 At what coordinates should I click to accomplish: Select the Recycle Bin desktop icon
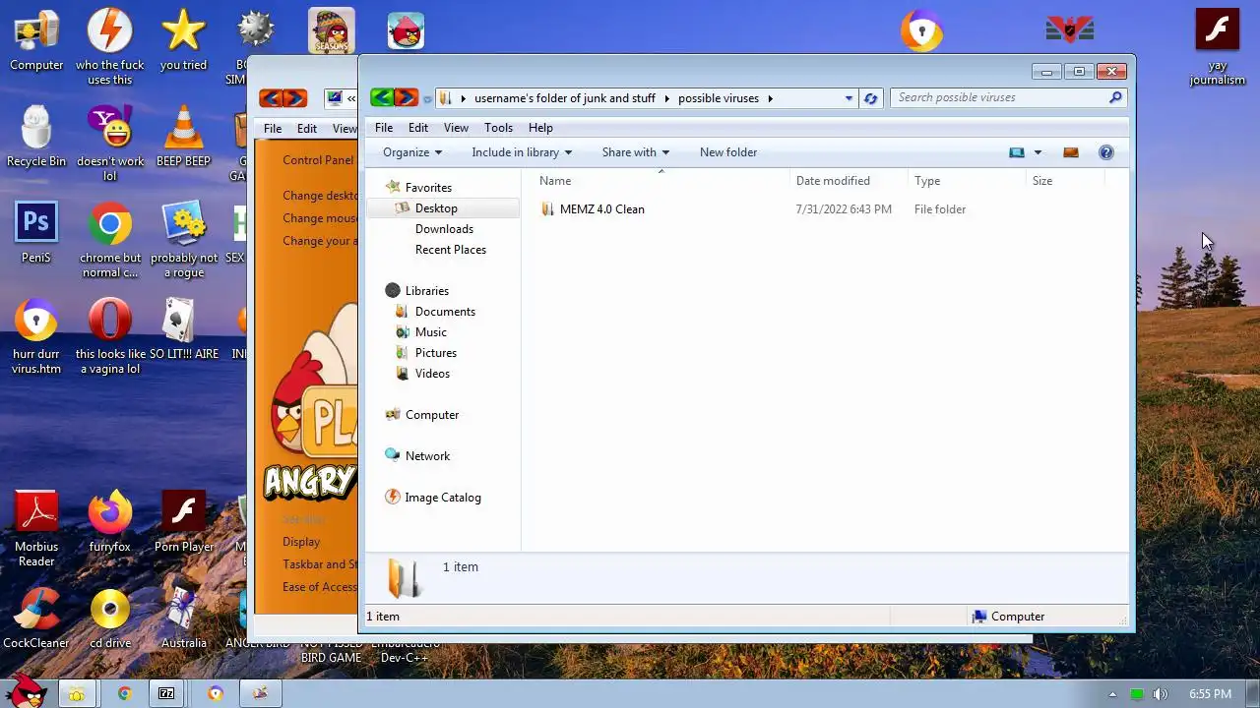pyautogui.click(x=36, y=138)
